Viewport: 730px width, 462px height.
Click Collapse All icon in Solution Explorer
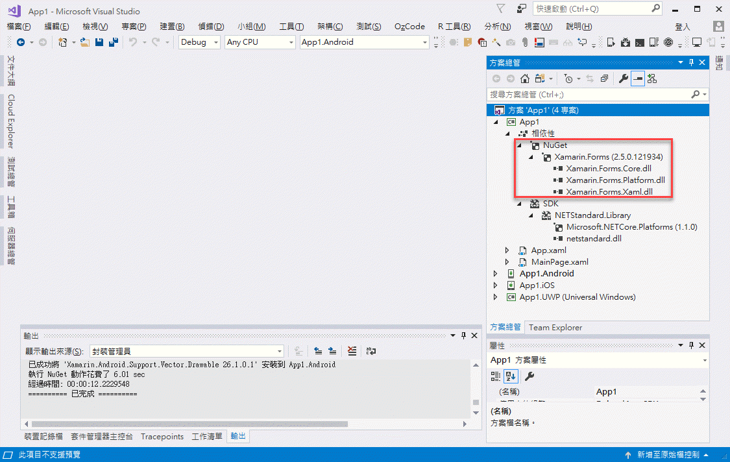(x=604, y=79)
